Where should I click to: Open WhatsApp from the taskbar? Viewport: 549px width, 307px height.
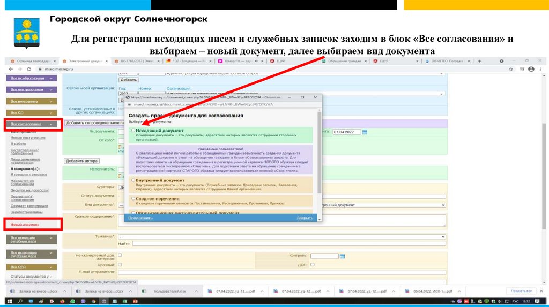tap(72, 301)
